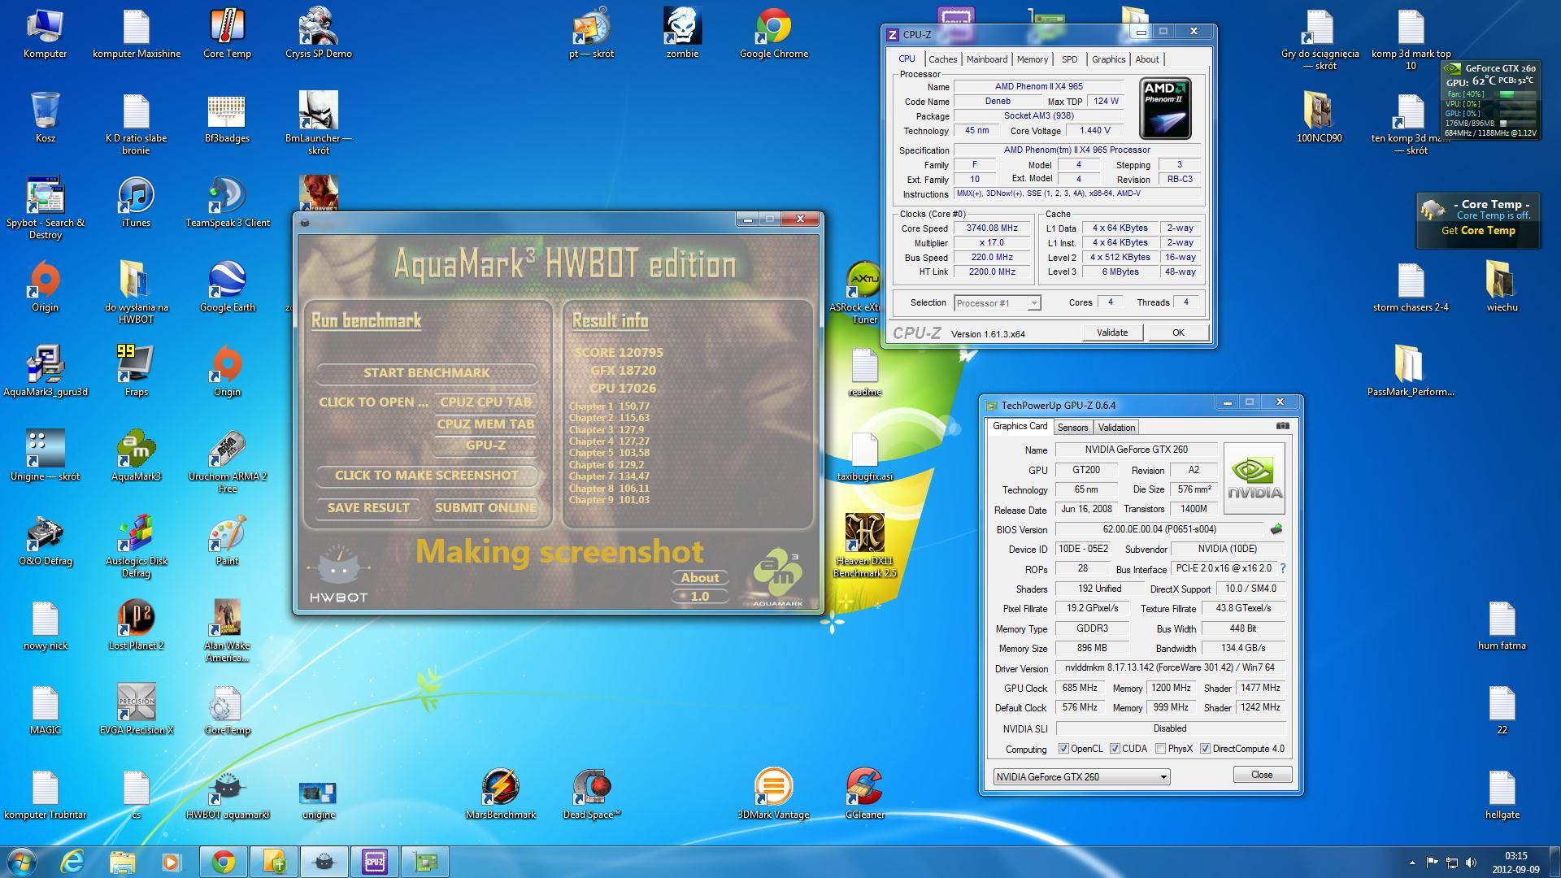Launch TeamSpeak 3 Client shortcut
The height and width of the screenshot is (878, 1561).
point(227,202)
